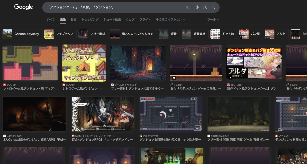The image size is (307, 164).
Task: Open link お化けのダンジョン ゲームの背景。
Action: (196, 89)
